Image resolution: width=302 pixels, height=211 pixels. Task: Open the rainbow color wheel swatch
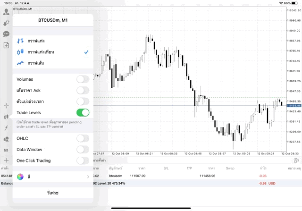(x=20, y=177)
